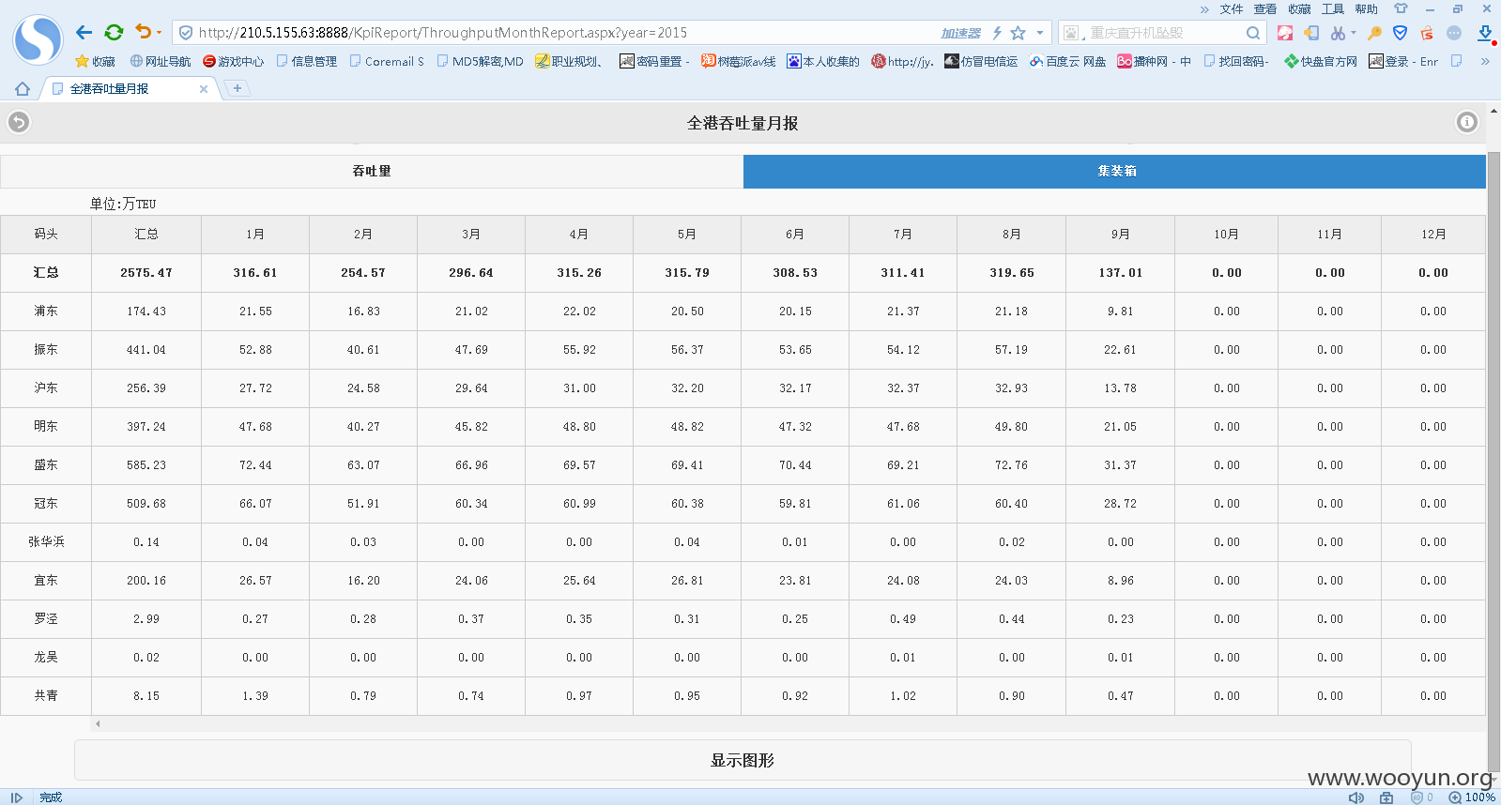The height and width of the screenshot is (805, 1501).
Task: Click the home page icon
Action: [23, 89]
